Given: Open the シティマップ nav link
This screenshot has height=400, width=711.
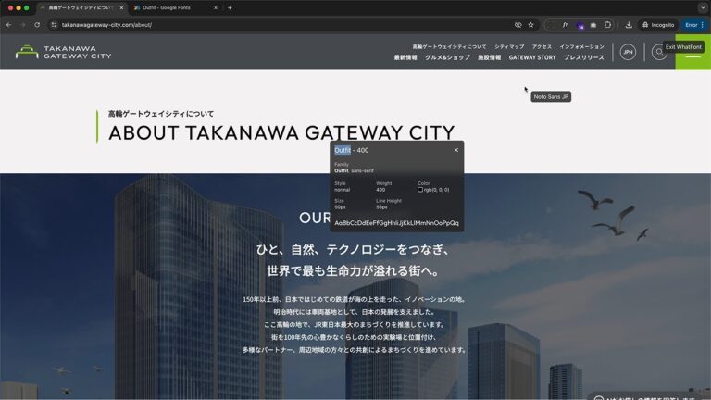Looking at the screenshot, I should click(509, 46).
